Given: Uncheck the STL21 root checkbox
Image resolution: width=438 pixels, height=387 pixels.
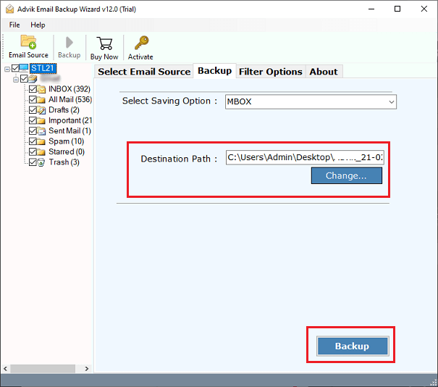Looking at the screenshot, I should coord(15,68).
